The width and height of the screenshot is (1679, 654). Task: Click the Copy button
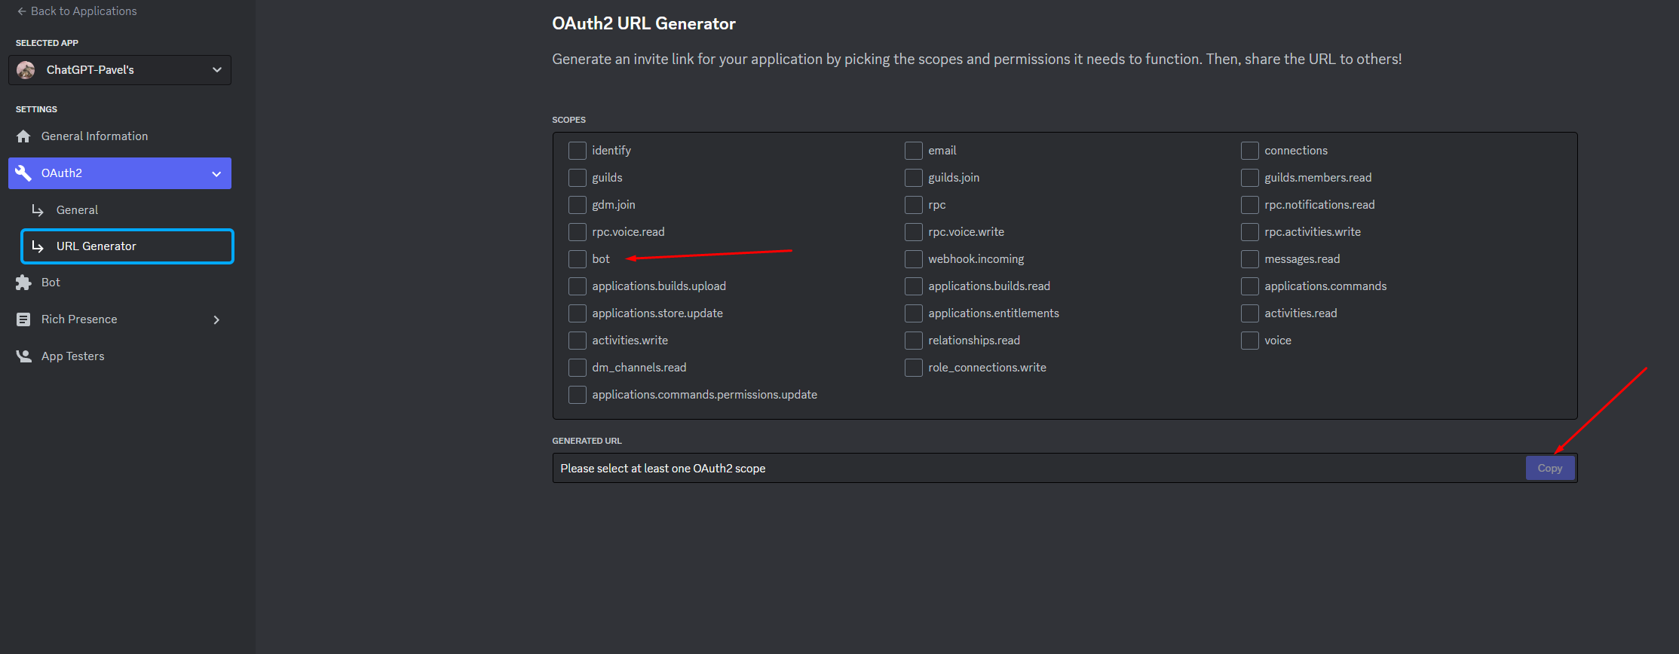click(x=1550, y=467)
